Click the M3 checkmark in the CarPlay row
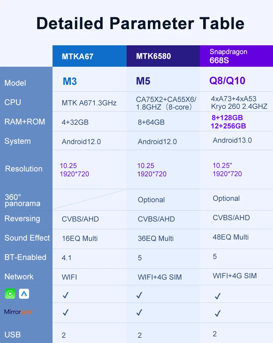 pos(66,295)
